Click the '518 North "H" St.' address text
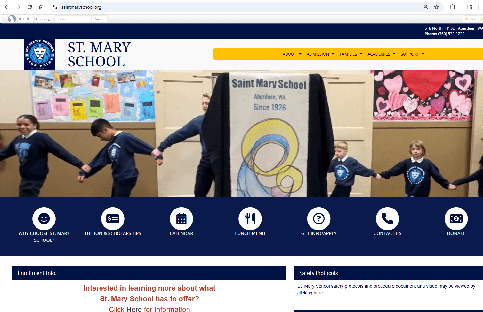 (x=440, y=28)
